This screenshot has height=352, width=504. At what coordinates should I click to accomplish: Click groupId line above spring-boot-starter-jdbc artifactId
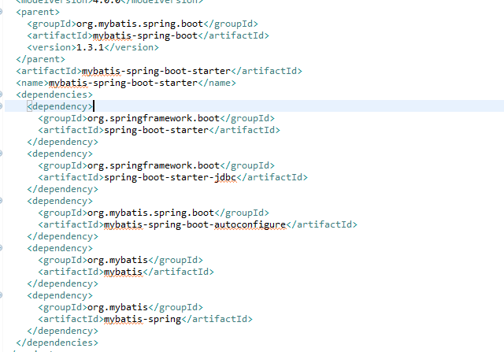tap(156, 165)
